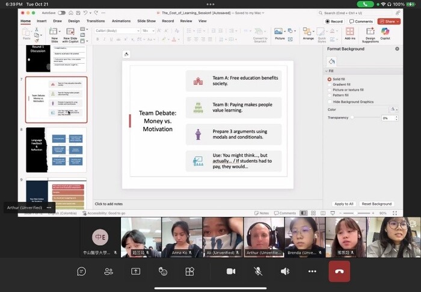The height and width of the screenshot is (292, 421).
Task: Collapse the Fill section
Action: [x=327, y=71]
